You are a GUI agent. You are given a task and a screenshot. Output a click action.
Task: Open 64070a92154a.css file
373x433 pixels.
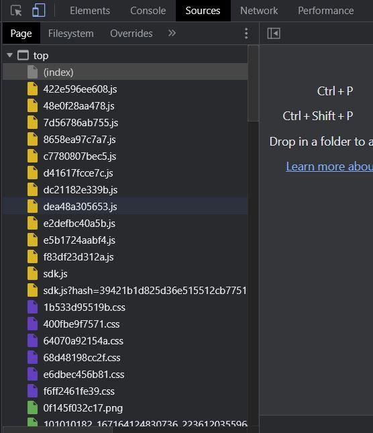pos(125,341)
